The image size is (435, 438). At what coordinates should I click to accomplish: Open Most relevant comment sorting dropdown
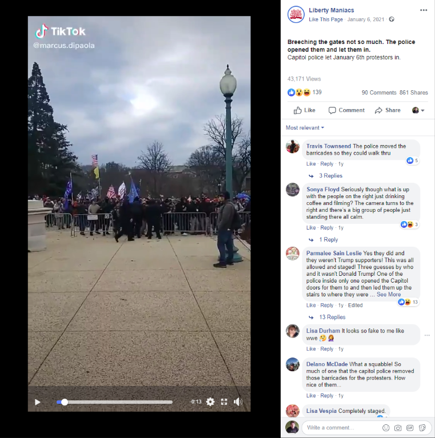click(305, 128)
